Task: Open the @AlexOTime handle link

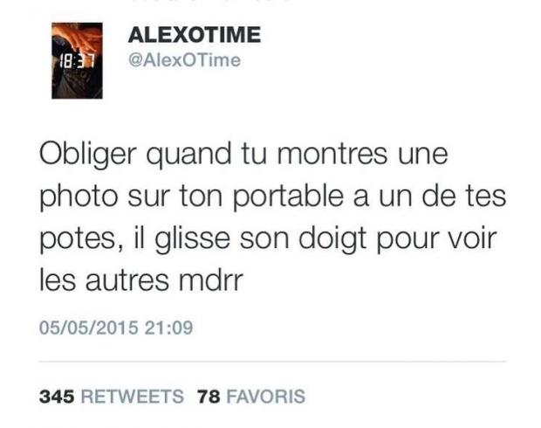Action: (x=184, y=60)
